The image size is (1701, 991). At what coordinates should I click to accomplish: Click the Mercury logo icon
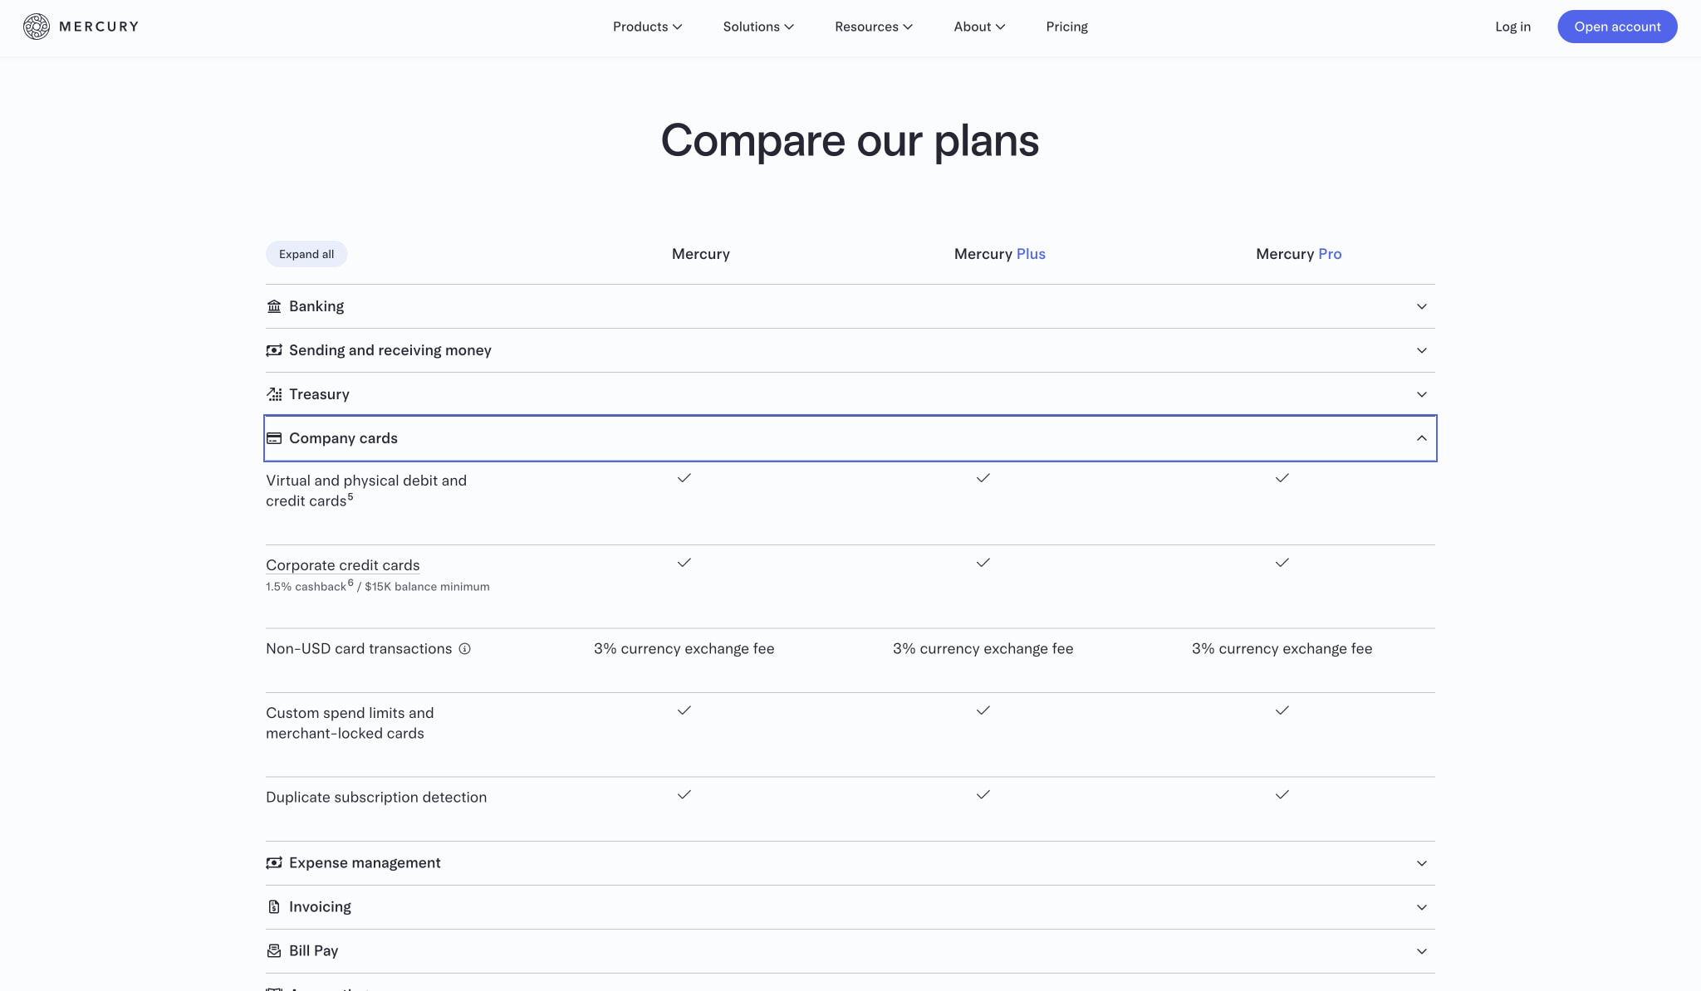[x=37, y=27]
